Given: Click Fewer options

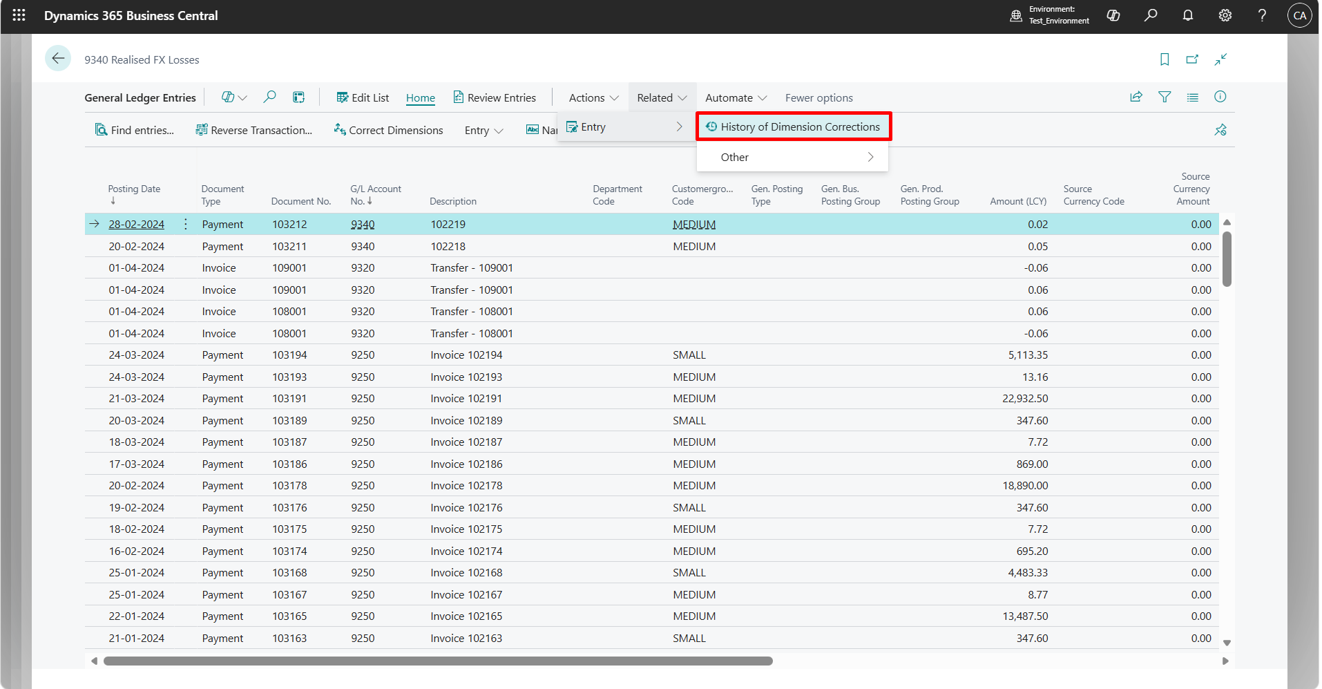Looking at the screenshot, I should point(818,98).
